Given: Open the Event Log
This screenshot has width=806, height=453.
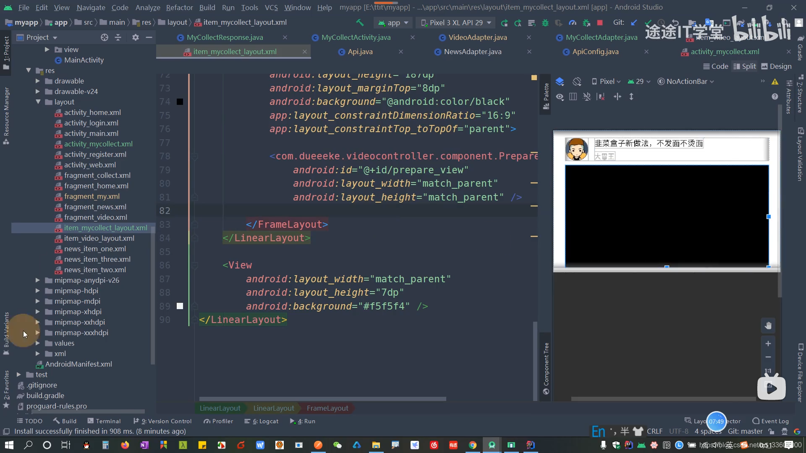Looking at the screenshot, I should pyautogui.click(x=771, y=421).
